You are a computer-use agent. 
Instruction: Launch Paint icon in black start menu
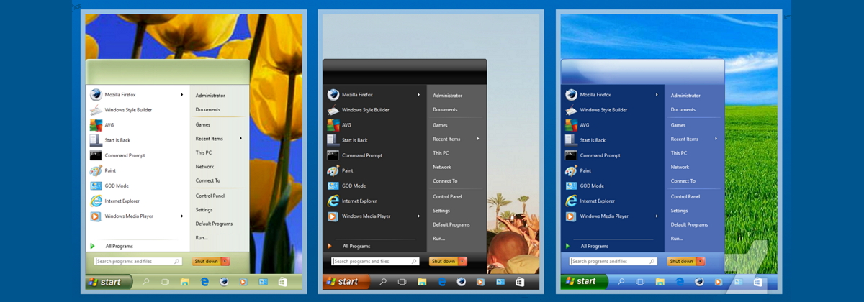click(333, 170)
